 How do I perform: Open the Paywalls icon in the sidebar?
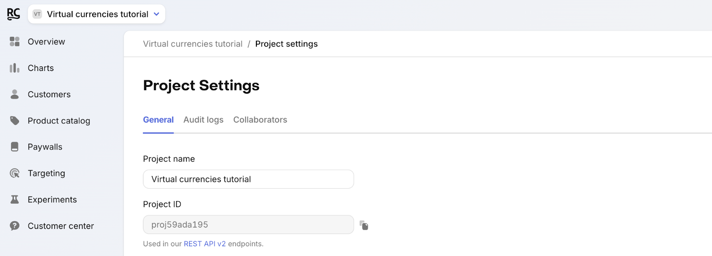click(15, 147)
